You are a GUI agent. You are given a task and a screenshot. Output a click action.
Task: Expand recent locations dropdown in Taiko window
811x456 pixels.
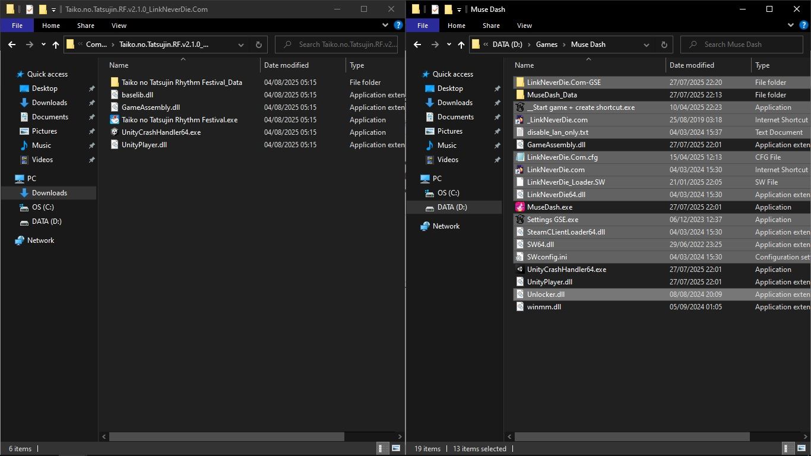click(x=43, y=45)
